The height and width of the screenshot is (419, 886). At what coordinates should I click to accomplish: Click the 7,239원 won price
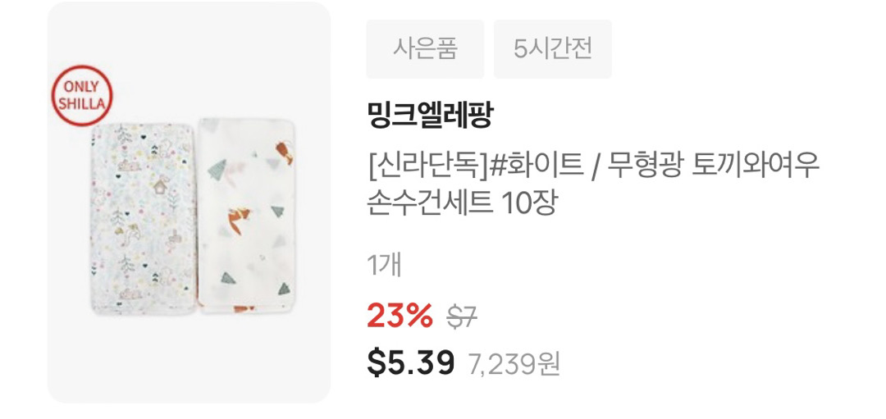514,364
